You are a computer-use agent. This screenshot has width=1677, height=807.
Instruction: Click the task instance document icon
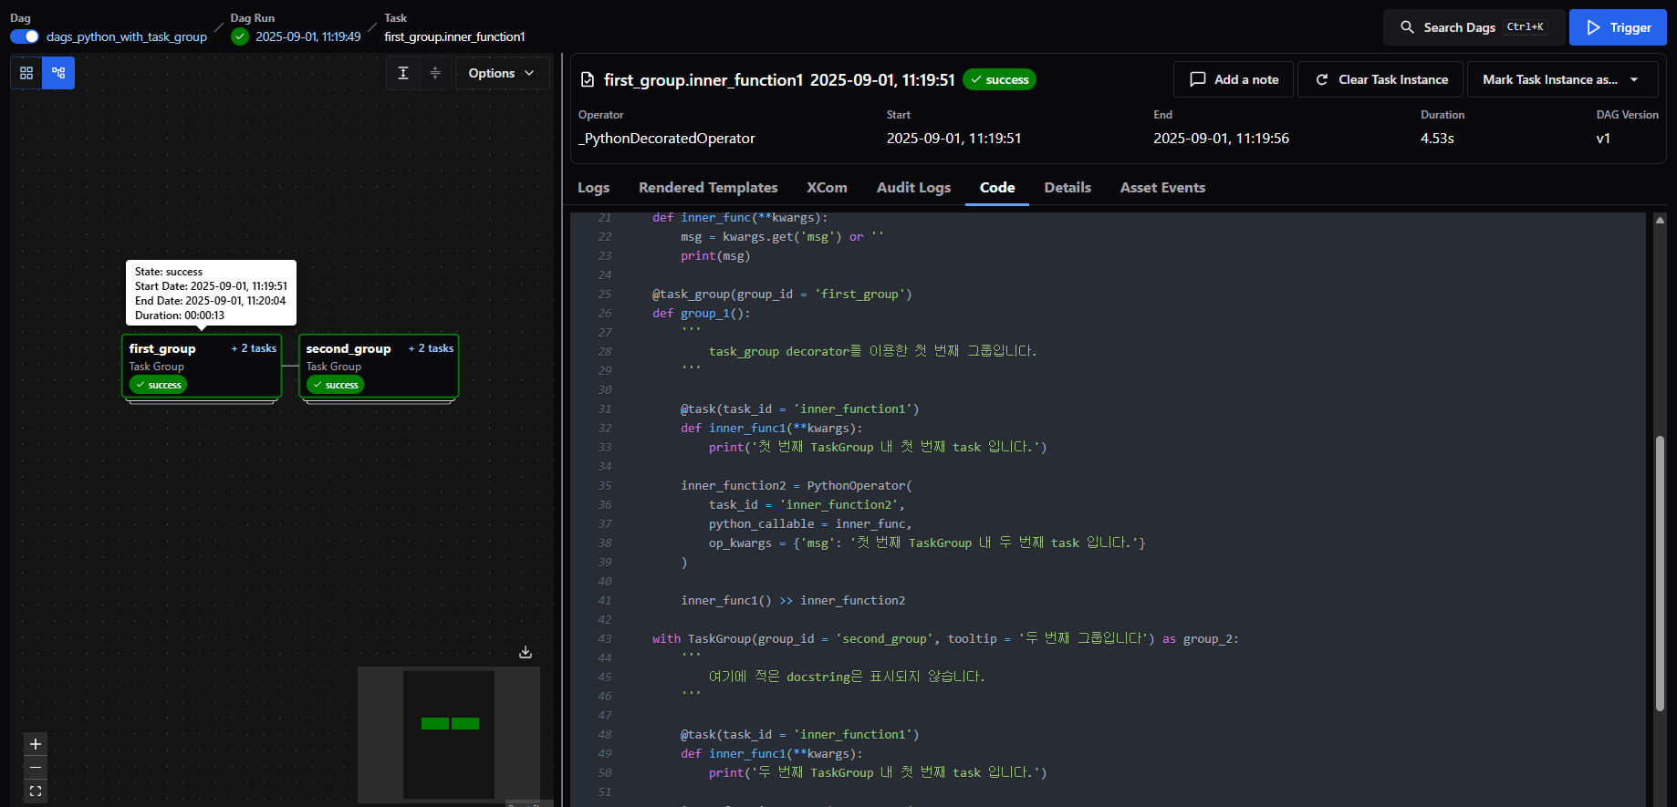click(589, 80)
